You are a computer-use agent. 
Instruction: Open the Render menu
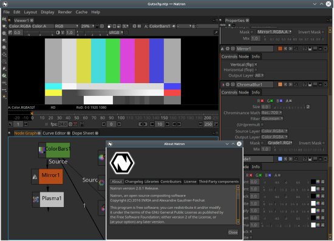pos(65,12)
